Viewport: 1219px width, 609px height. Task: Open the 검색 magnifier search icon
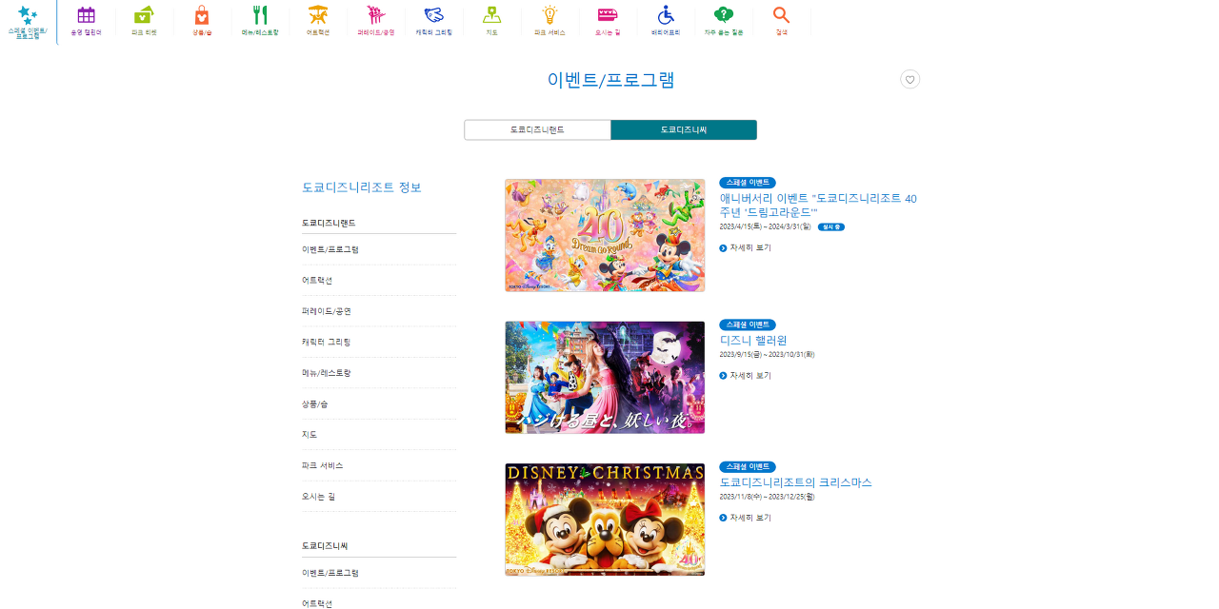pyautogui.click(x=781, y=19)
